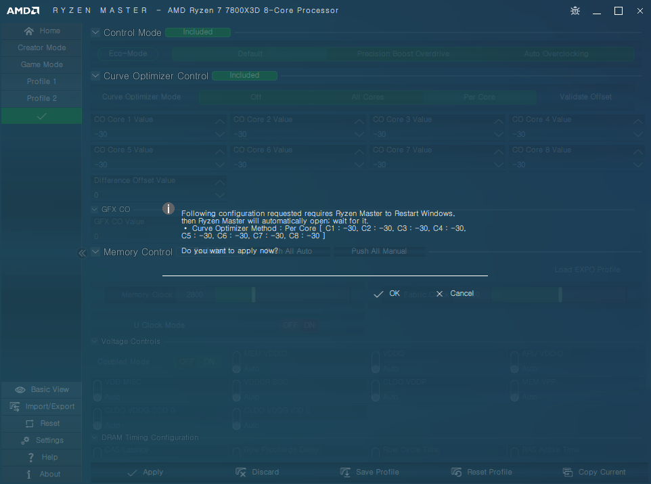This screenshot has width=651, height=484.
Task: Click Memory Clock 2800 value field
Action: [x=195, y=295]
